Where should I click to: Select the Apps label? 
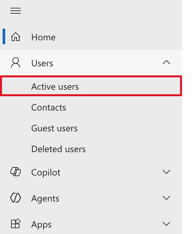(x=42, y=225)
